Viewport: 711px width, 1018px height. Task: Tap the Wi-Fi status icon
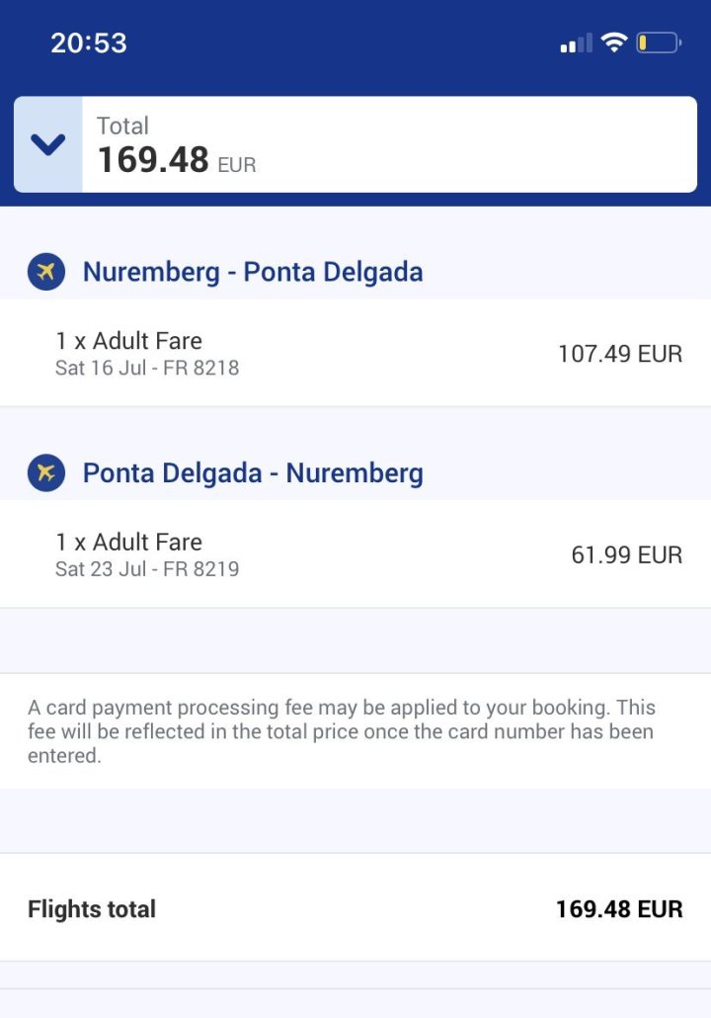pyautogui.click(x=614, y=42)
